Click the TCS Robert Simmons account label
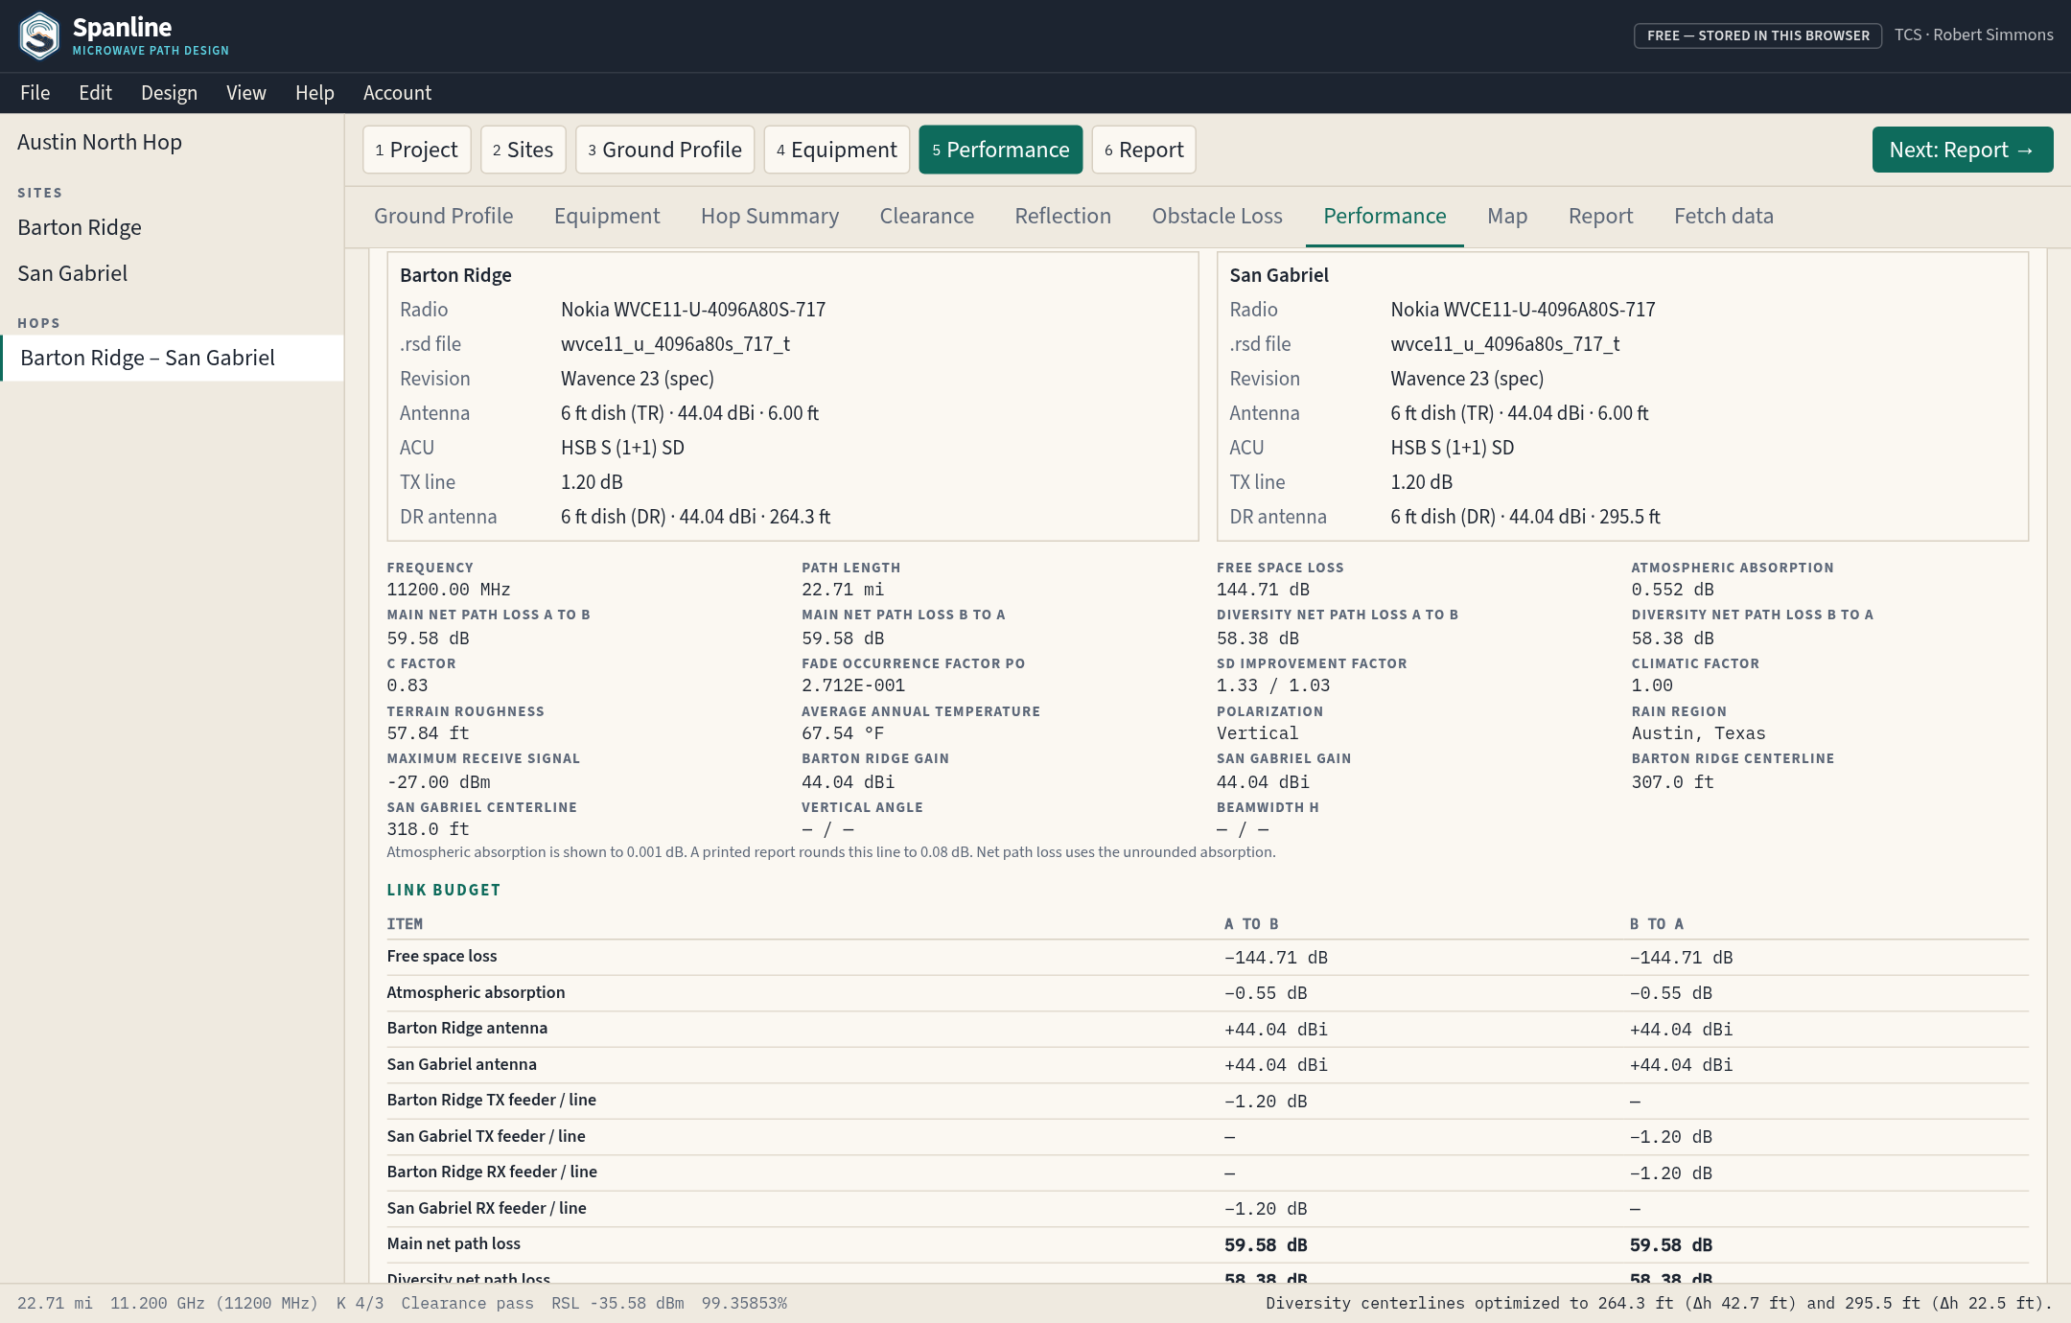Image resolution: width=2071 pixels, height=1323 pixels. (1973, 35)
